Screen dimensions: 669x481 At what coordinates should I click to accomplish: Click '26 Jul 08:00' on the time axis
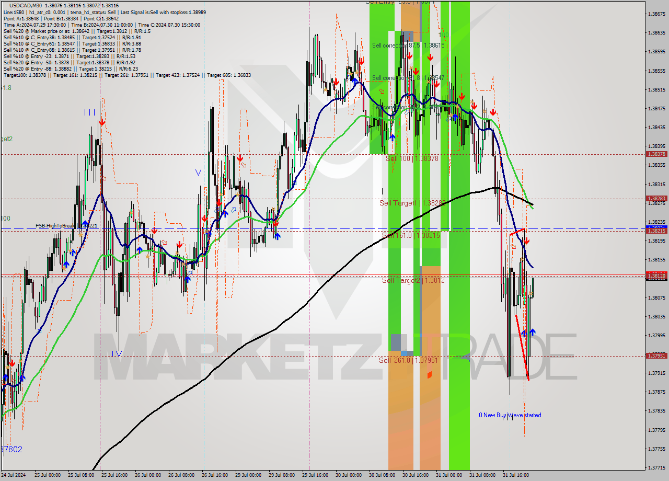click(181, 475)
